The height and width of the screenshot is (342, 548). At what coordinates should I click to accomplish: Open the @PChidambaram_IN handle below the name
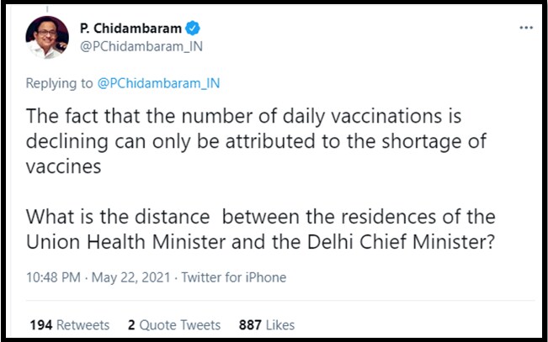(141, 45)
